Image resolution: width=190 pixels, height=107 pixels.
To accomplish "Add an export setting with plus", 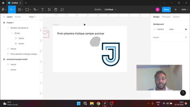I will (x=186, y=37).
